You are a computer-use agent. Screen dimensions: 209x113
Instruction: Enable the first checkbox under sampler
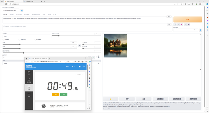[x=3, y=40]
